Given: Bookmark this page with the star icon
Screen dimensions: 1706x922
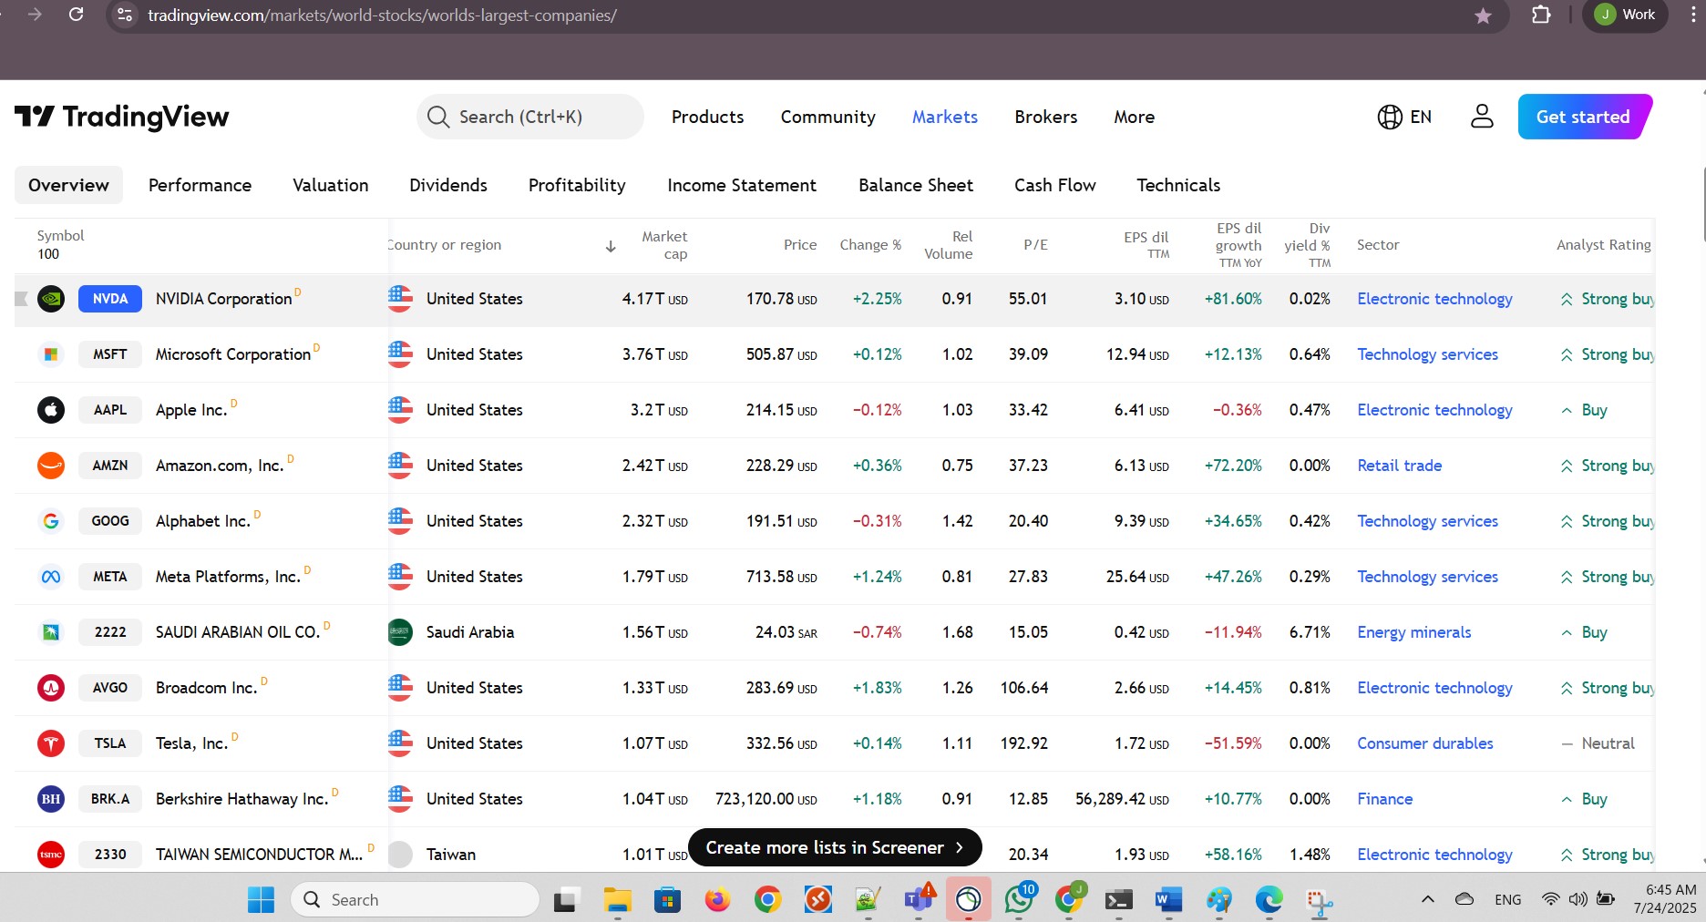Looking at the screenshot, I should pyautogui.click(x=1483, y=15).
